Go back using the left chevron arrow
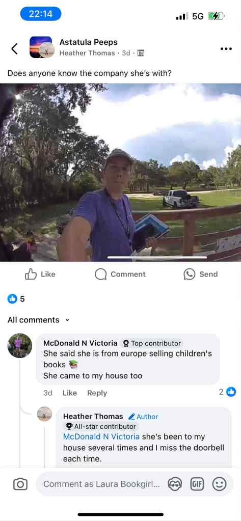Image resolution: width=241 pixels, height=521 pixels. [x=14, y=49]
